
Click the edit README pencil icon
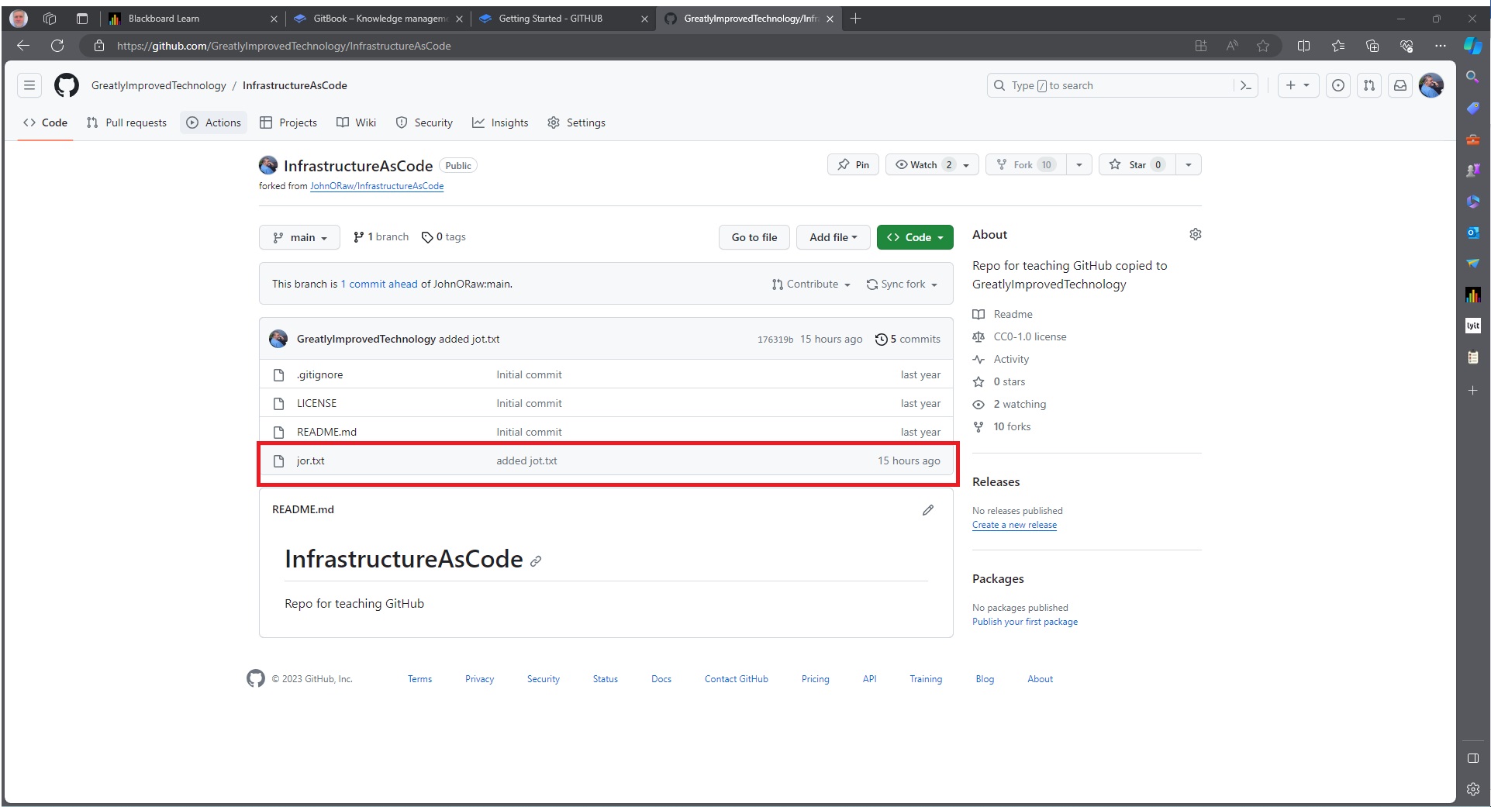(927, 510)
